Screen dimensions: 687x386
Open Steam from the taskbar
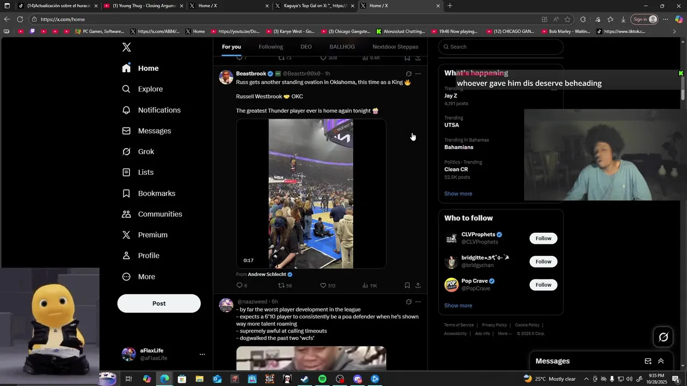click(x=304, y=379)
